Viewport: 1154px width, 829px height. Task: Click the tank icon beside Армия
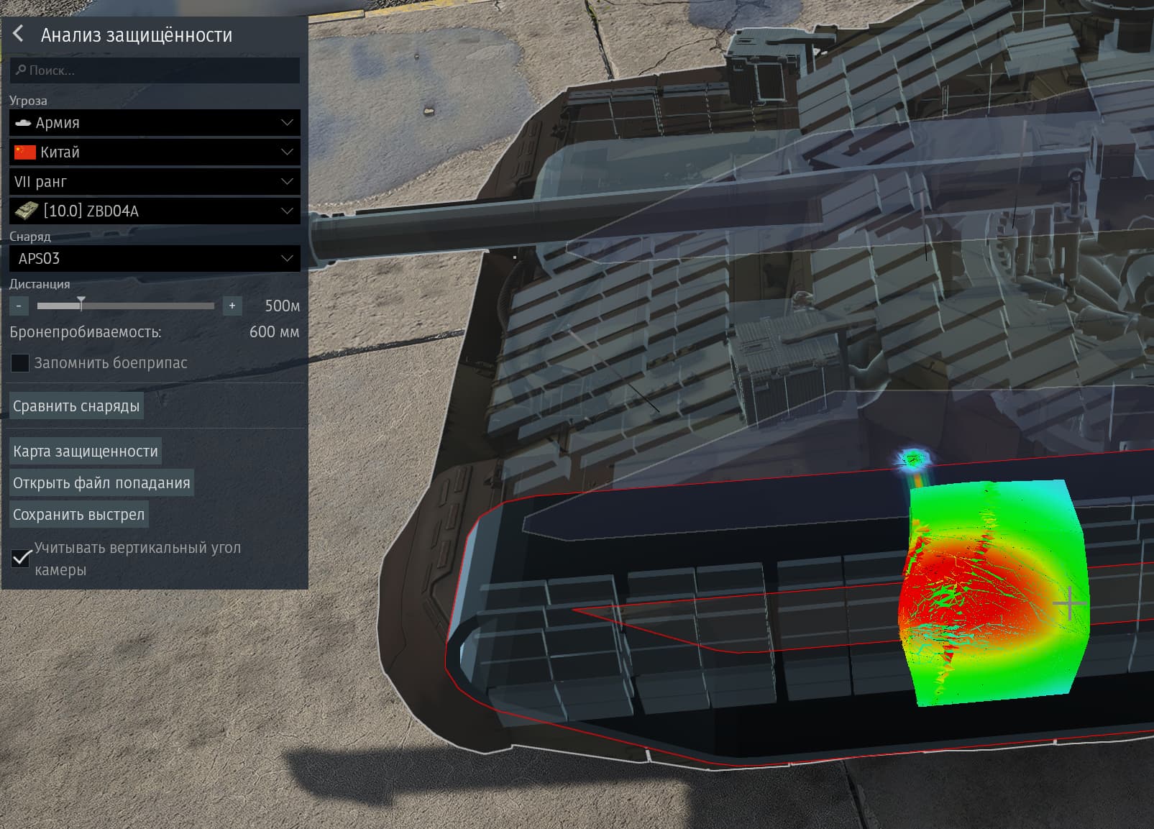pyautogui.click(x=24, y=123)
